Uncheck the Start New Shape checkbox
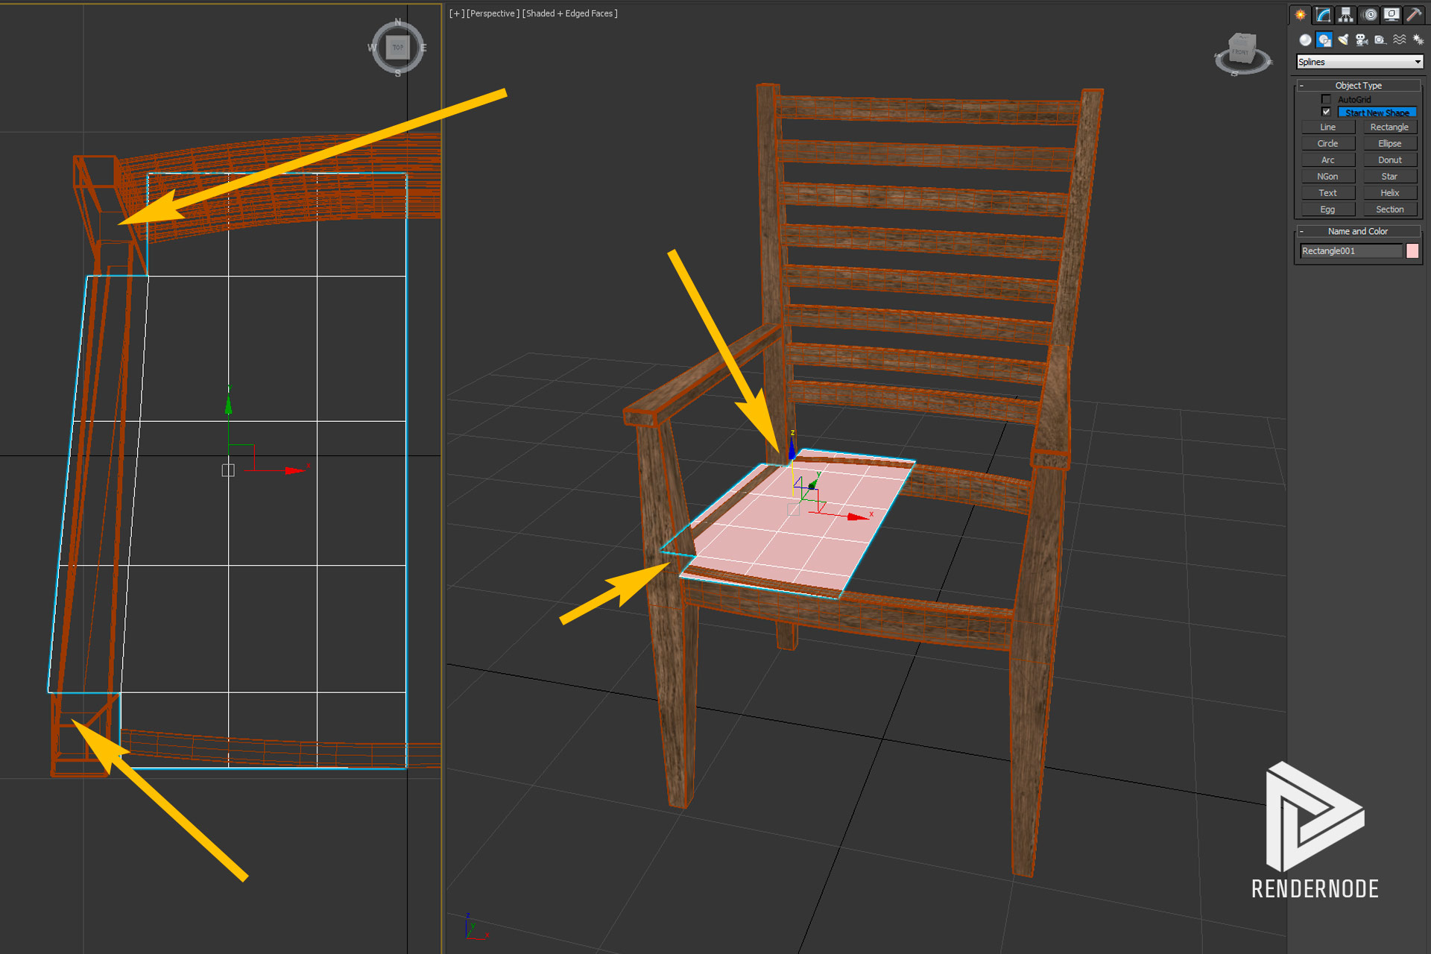The image size is (1431, 954). click(1326, 112)
